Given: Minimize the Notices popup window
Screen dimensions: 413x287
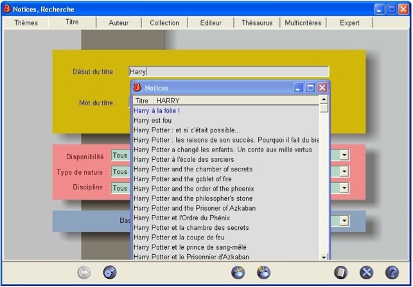Looking at the screenshot, I should tap(298, 88).
